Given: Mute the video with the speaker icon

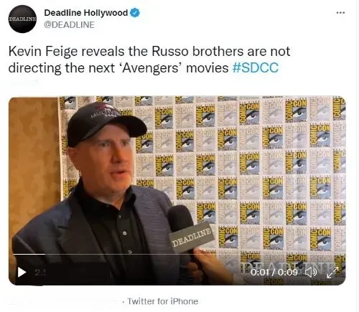Looking at the screenshot, I should (x=312, y=272).
